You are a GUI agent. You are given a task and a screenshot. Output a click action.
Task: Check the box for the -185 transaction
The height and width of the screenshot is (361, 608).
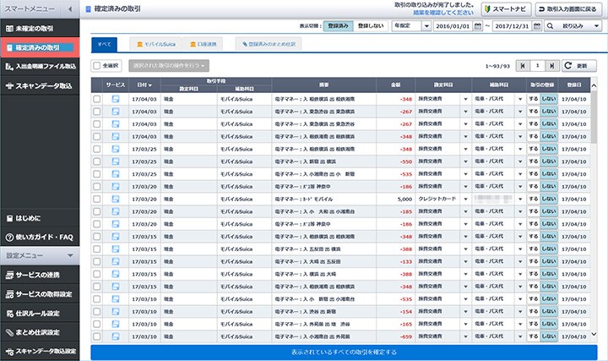[96, 211]
